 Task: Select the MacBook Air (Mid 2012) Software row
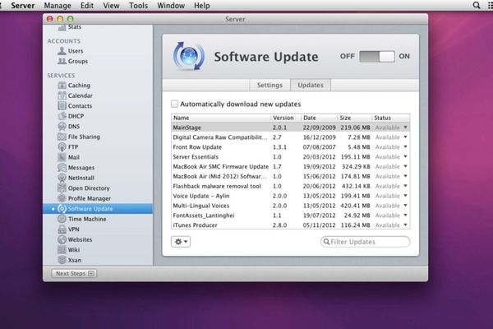[291, 176]
